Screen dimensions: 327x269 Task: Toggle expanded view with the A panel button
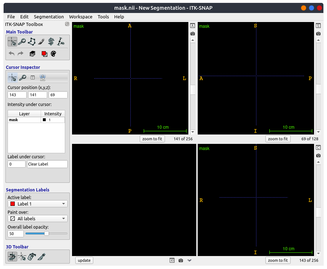coord(193,26)
